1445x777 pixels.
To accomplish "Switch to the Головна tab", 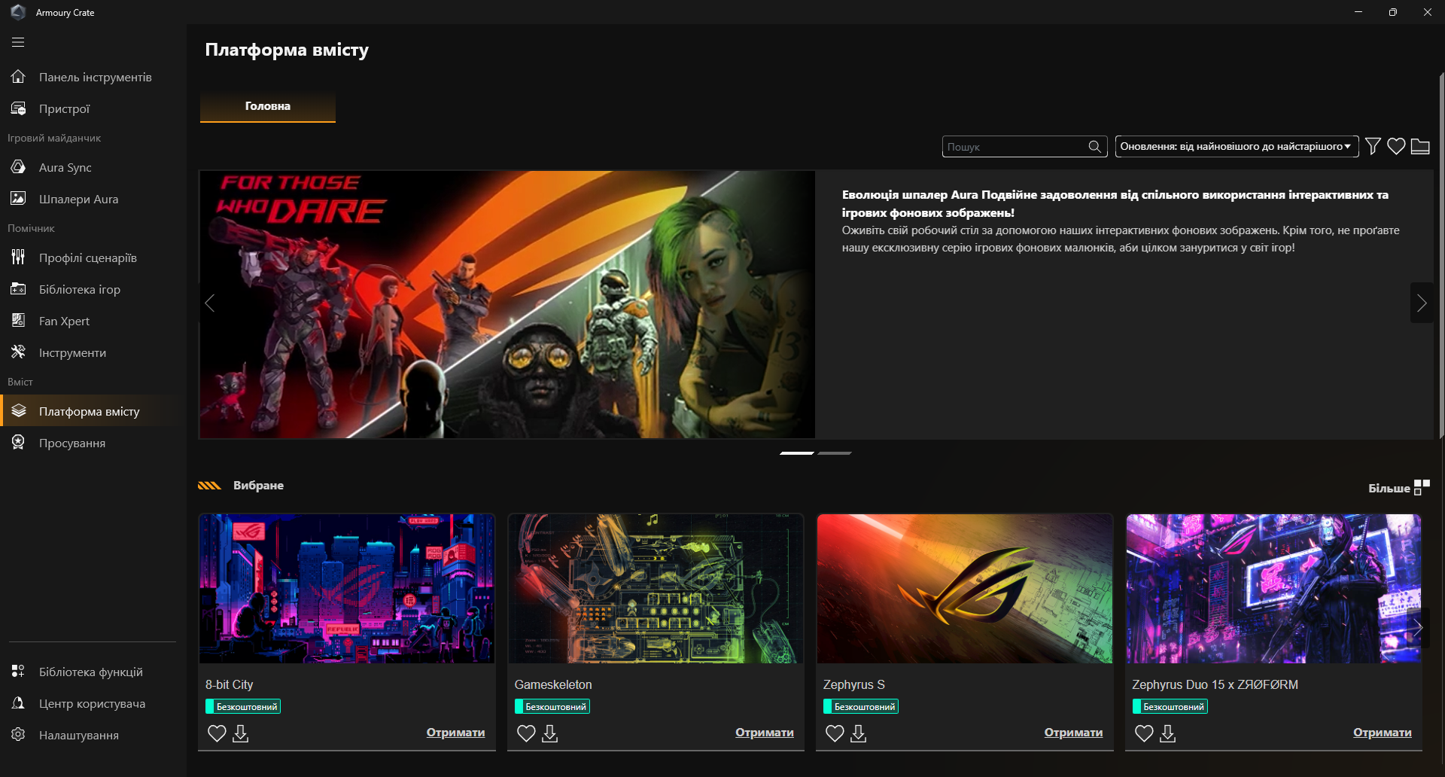I will pos(268,106).
